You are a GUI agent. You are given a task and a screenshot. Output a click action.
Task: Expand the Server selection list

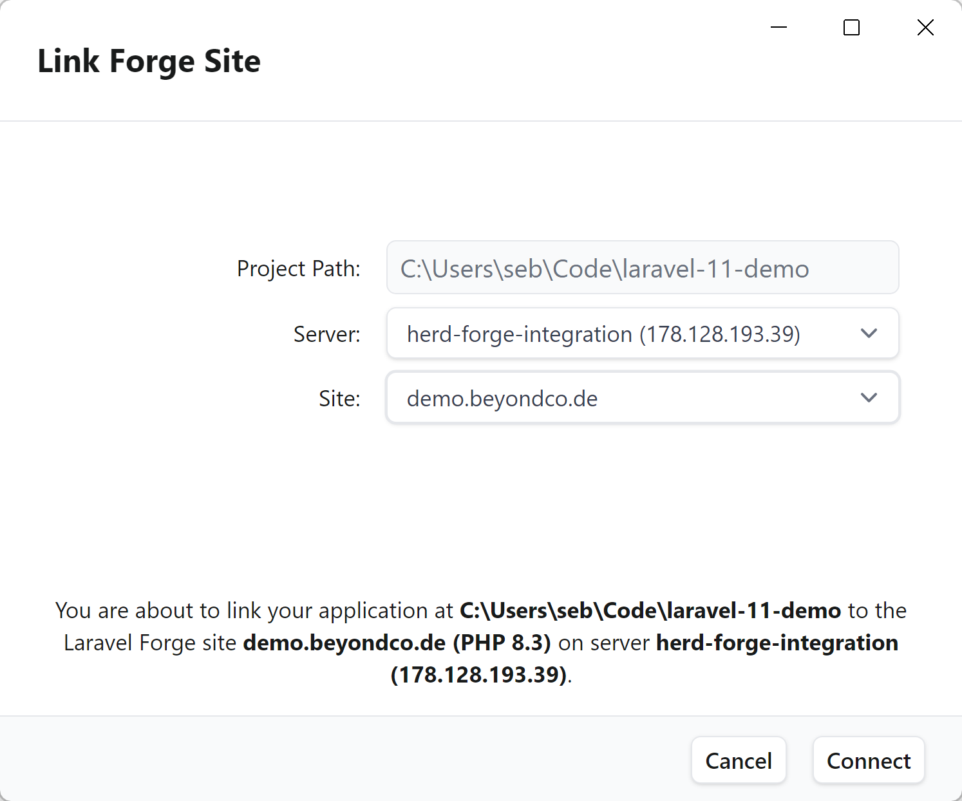(642, 334)
